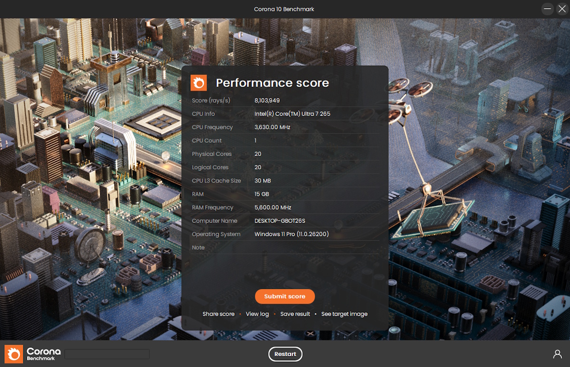Click the Corona Benchmark logo in the footer

click(13, 354)
